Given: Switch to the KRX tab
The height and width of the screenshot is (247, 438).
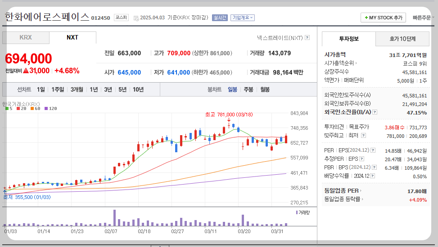Looking at the screenshot, I should coord(26,37).
